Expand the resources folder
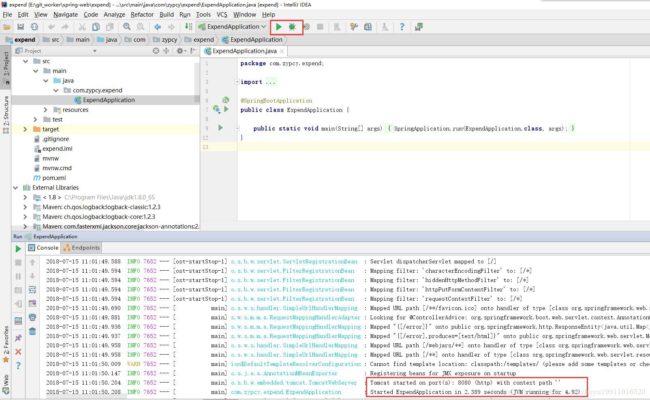The width and height of the screenshot is (650, 400). 45,110
